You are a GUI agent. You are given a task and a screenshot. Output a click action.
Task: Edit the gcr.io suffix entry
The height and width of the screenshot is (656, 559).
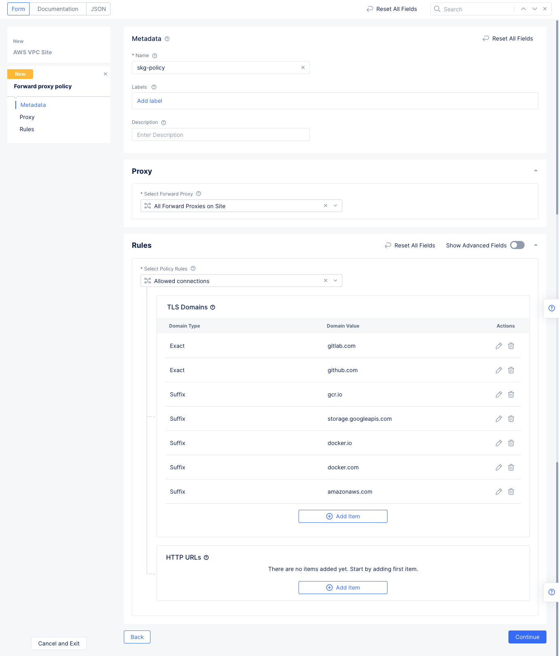[499, 394]
